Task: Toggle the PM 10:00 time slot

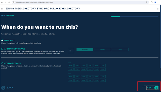Action: point(96,80)
